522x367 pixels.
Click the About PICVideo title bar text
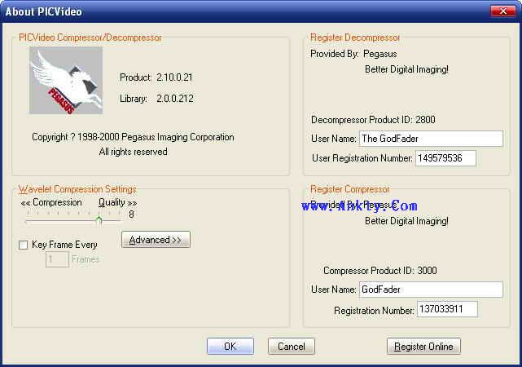point(44,11)
